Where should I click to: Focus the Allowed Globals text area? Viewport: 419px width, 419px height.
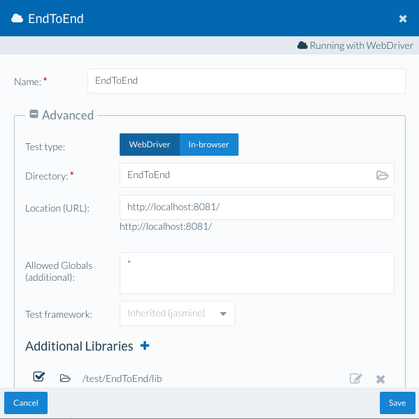pyautogui.click(x=257, y=273)
